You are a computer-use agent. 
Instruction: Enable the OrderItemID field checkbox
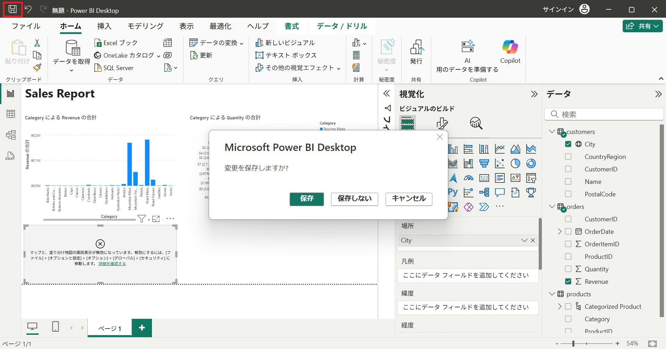pyautogui.click(x=568, y=244)
